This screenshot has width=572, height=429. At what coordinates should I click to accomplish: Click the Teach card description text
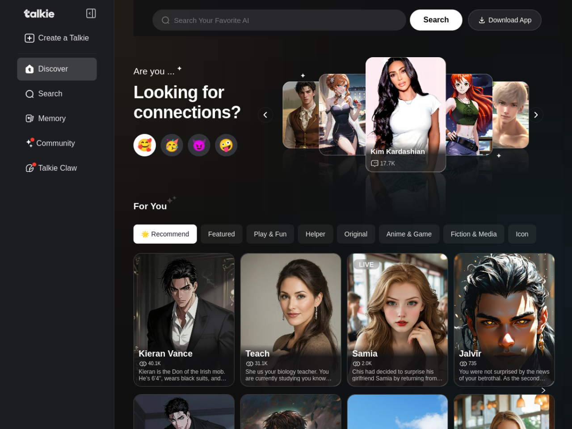coord(289,375)
